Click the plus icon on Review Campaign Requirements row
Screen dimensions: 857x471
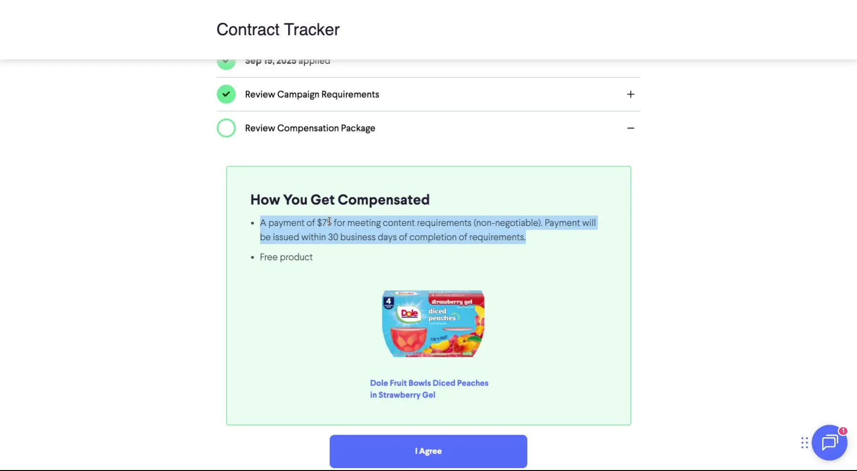point(631,94)
